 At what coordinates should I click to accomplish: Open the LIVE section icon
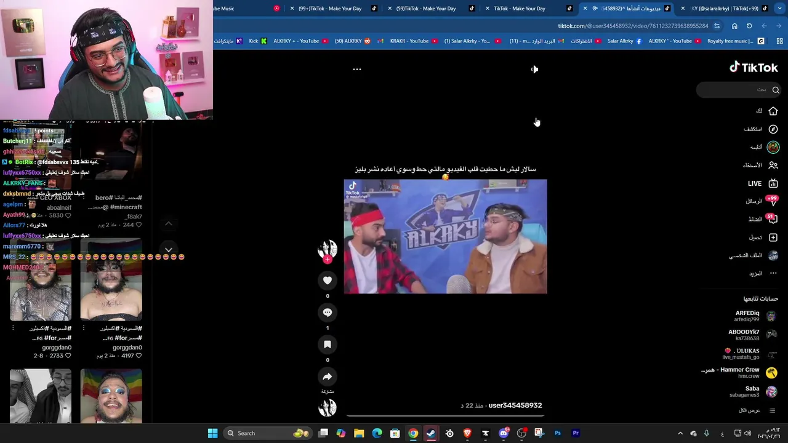click(773, 183)
